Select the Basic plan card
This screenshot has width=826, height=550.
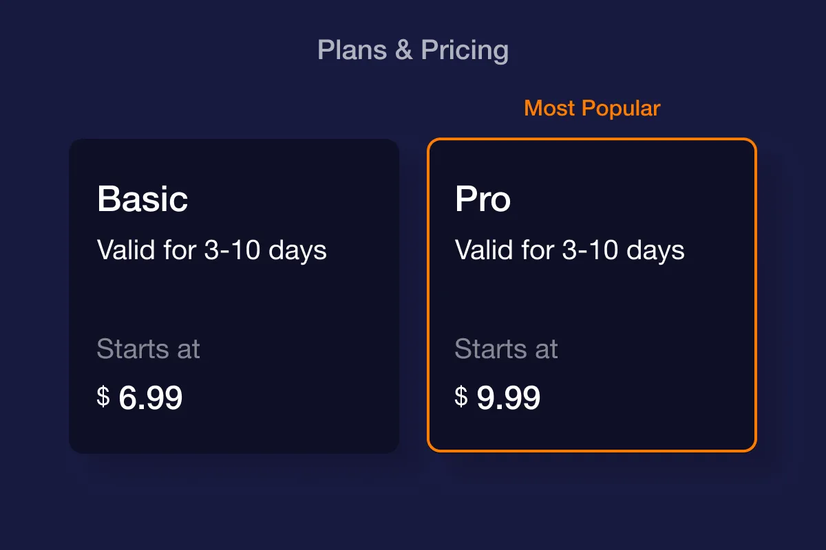point(234,296)
